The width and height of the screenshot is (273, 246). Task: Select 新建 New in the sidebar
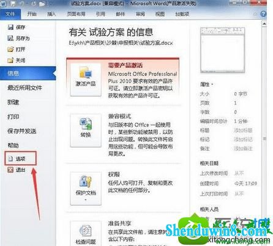pos(13,102)
